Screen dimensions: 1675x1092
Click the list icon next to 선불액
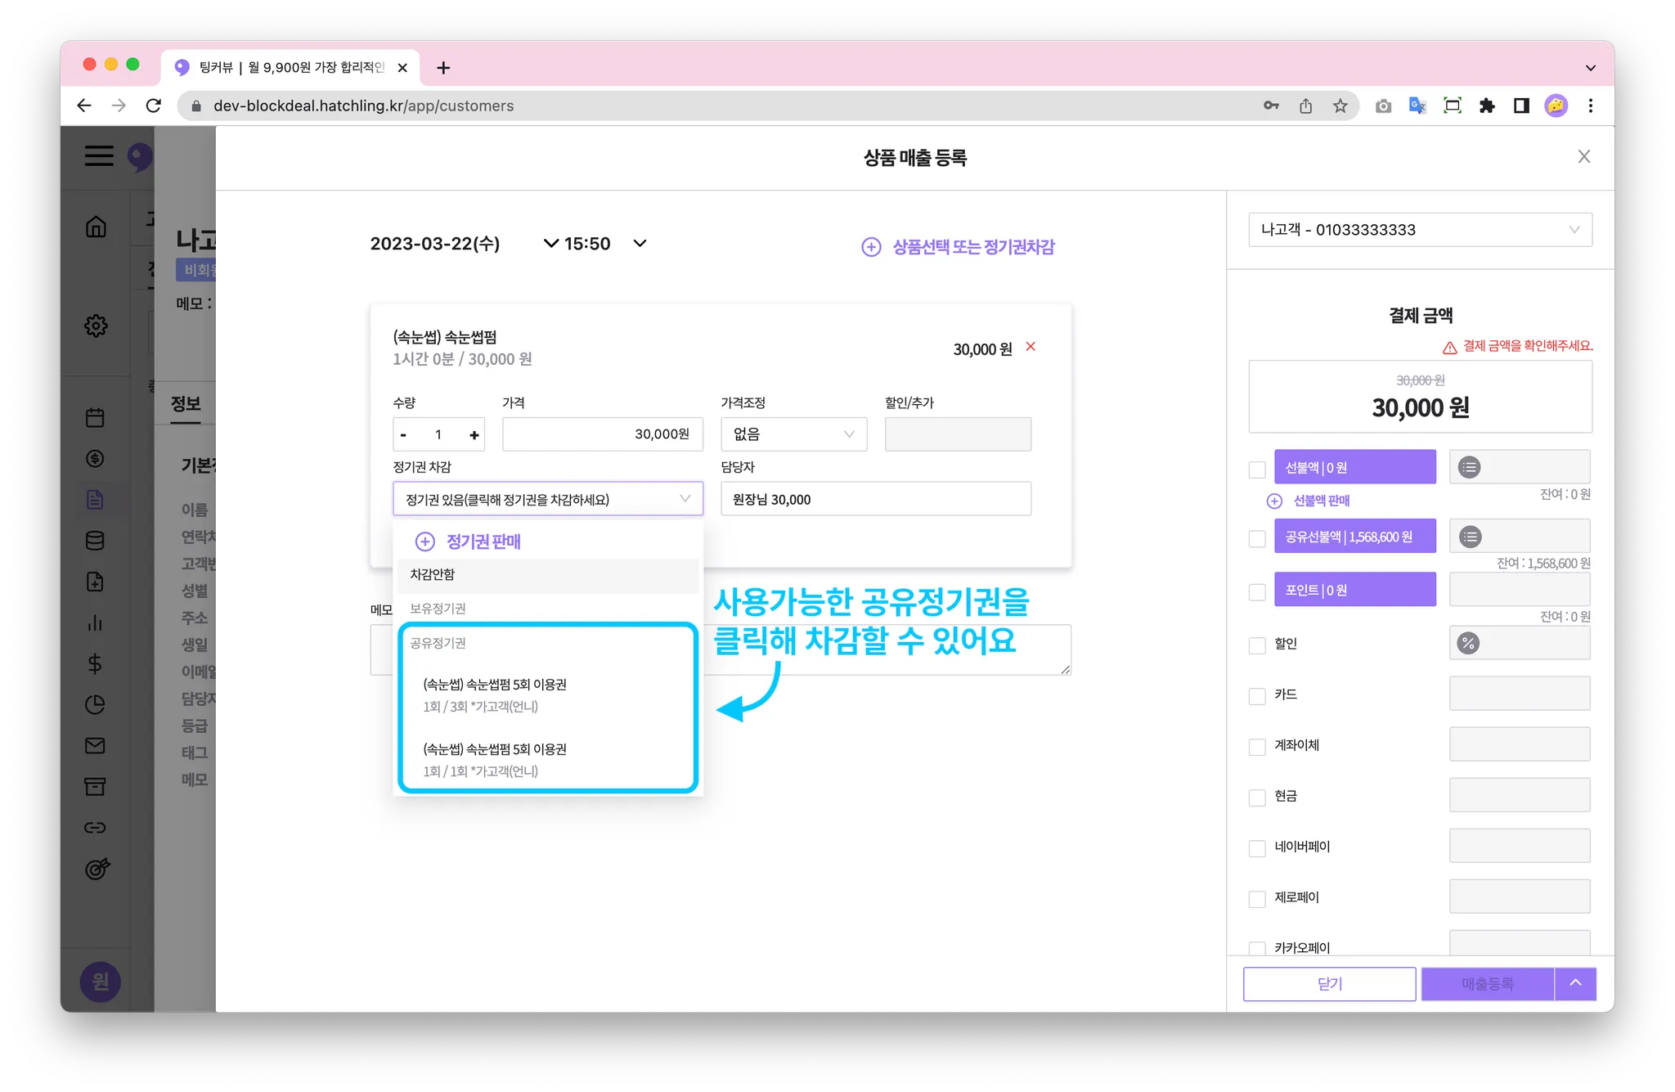(1470, 468)
